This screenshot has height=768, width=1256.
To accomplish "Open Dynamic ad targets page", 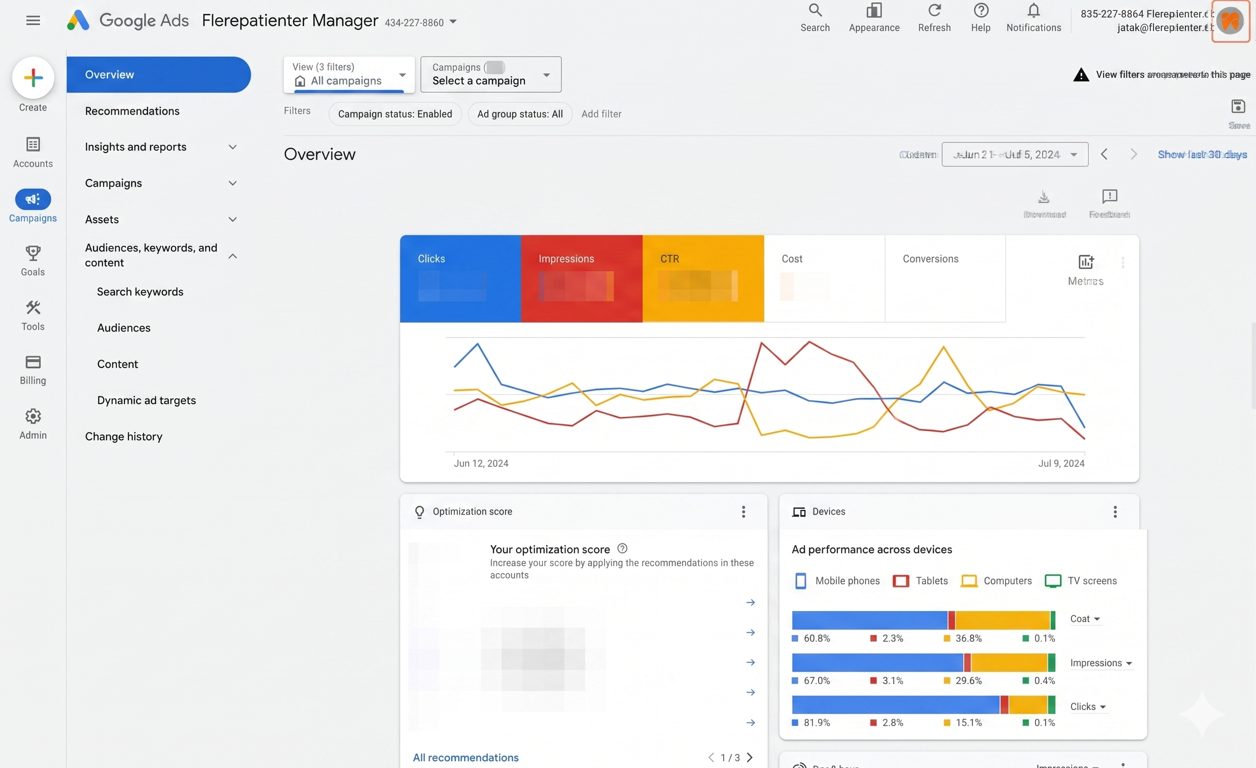I will tap(146, 400).
